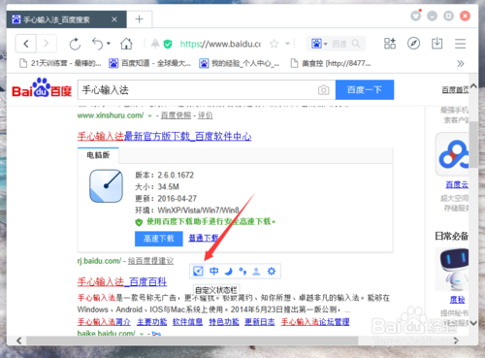Open the 百度快照 link

(x=176, y=115)
